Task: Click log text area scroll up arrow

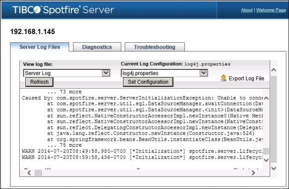Action: click(266, 98)
